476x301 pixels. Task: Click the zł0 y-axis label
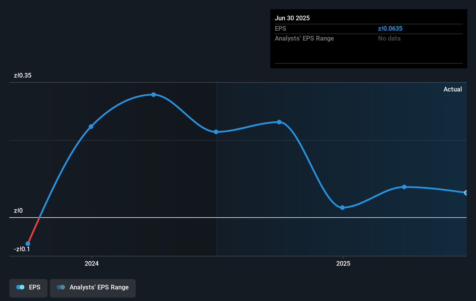pyautogui.click(x=18, y=211)
